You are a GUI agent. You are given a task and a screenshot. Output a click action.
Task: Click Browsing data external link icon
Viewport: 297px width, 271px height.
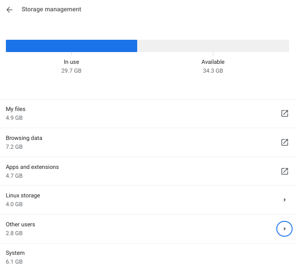284,142
